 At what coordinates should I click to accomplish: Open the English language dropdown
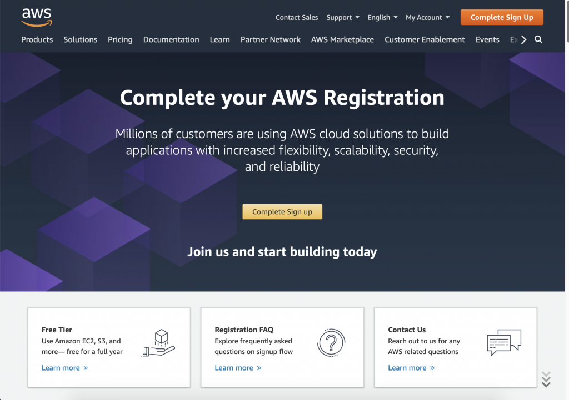(382, 17)
